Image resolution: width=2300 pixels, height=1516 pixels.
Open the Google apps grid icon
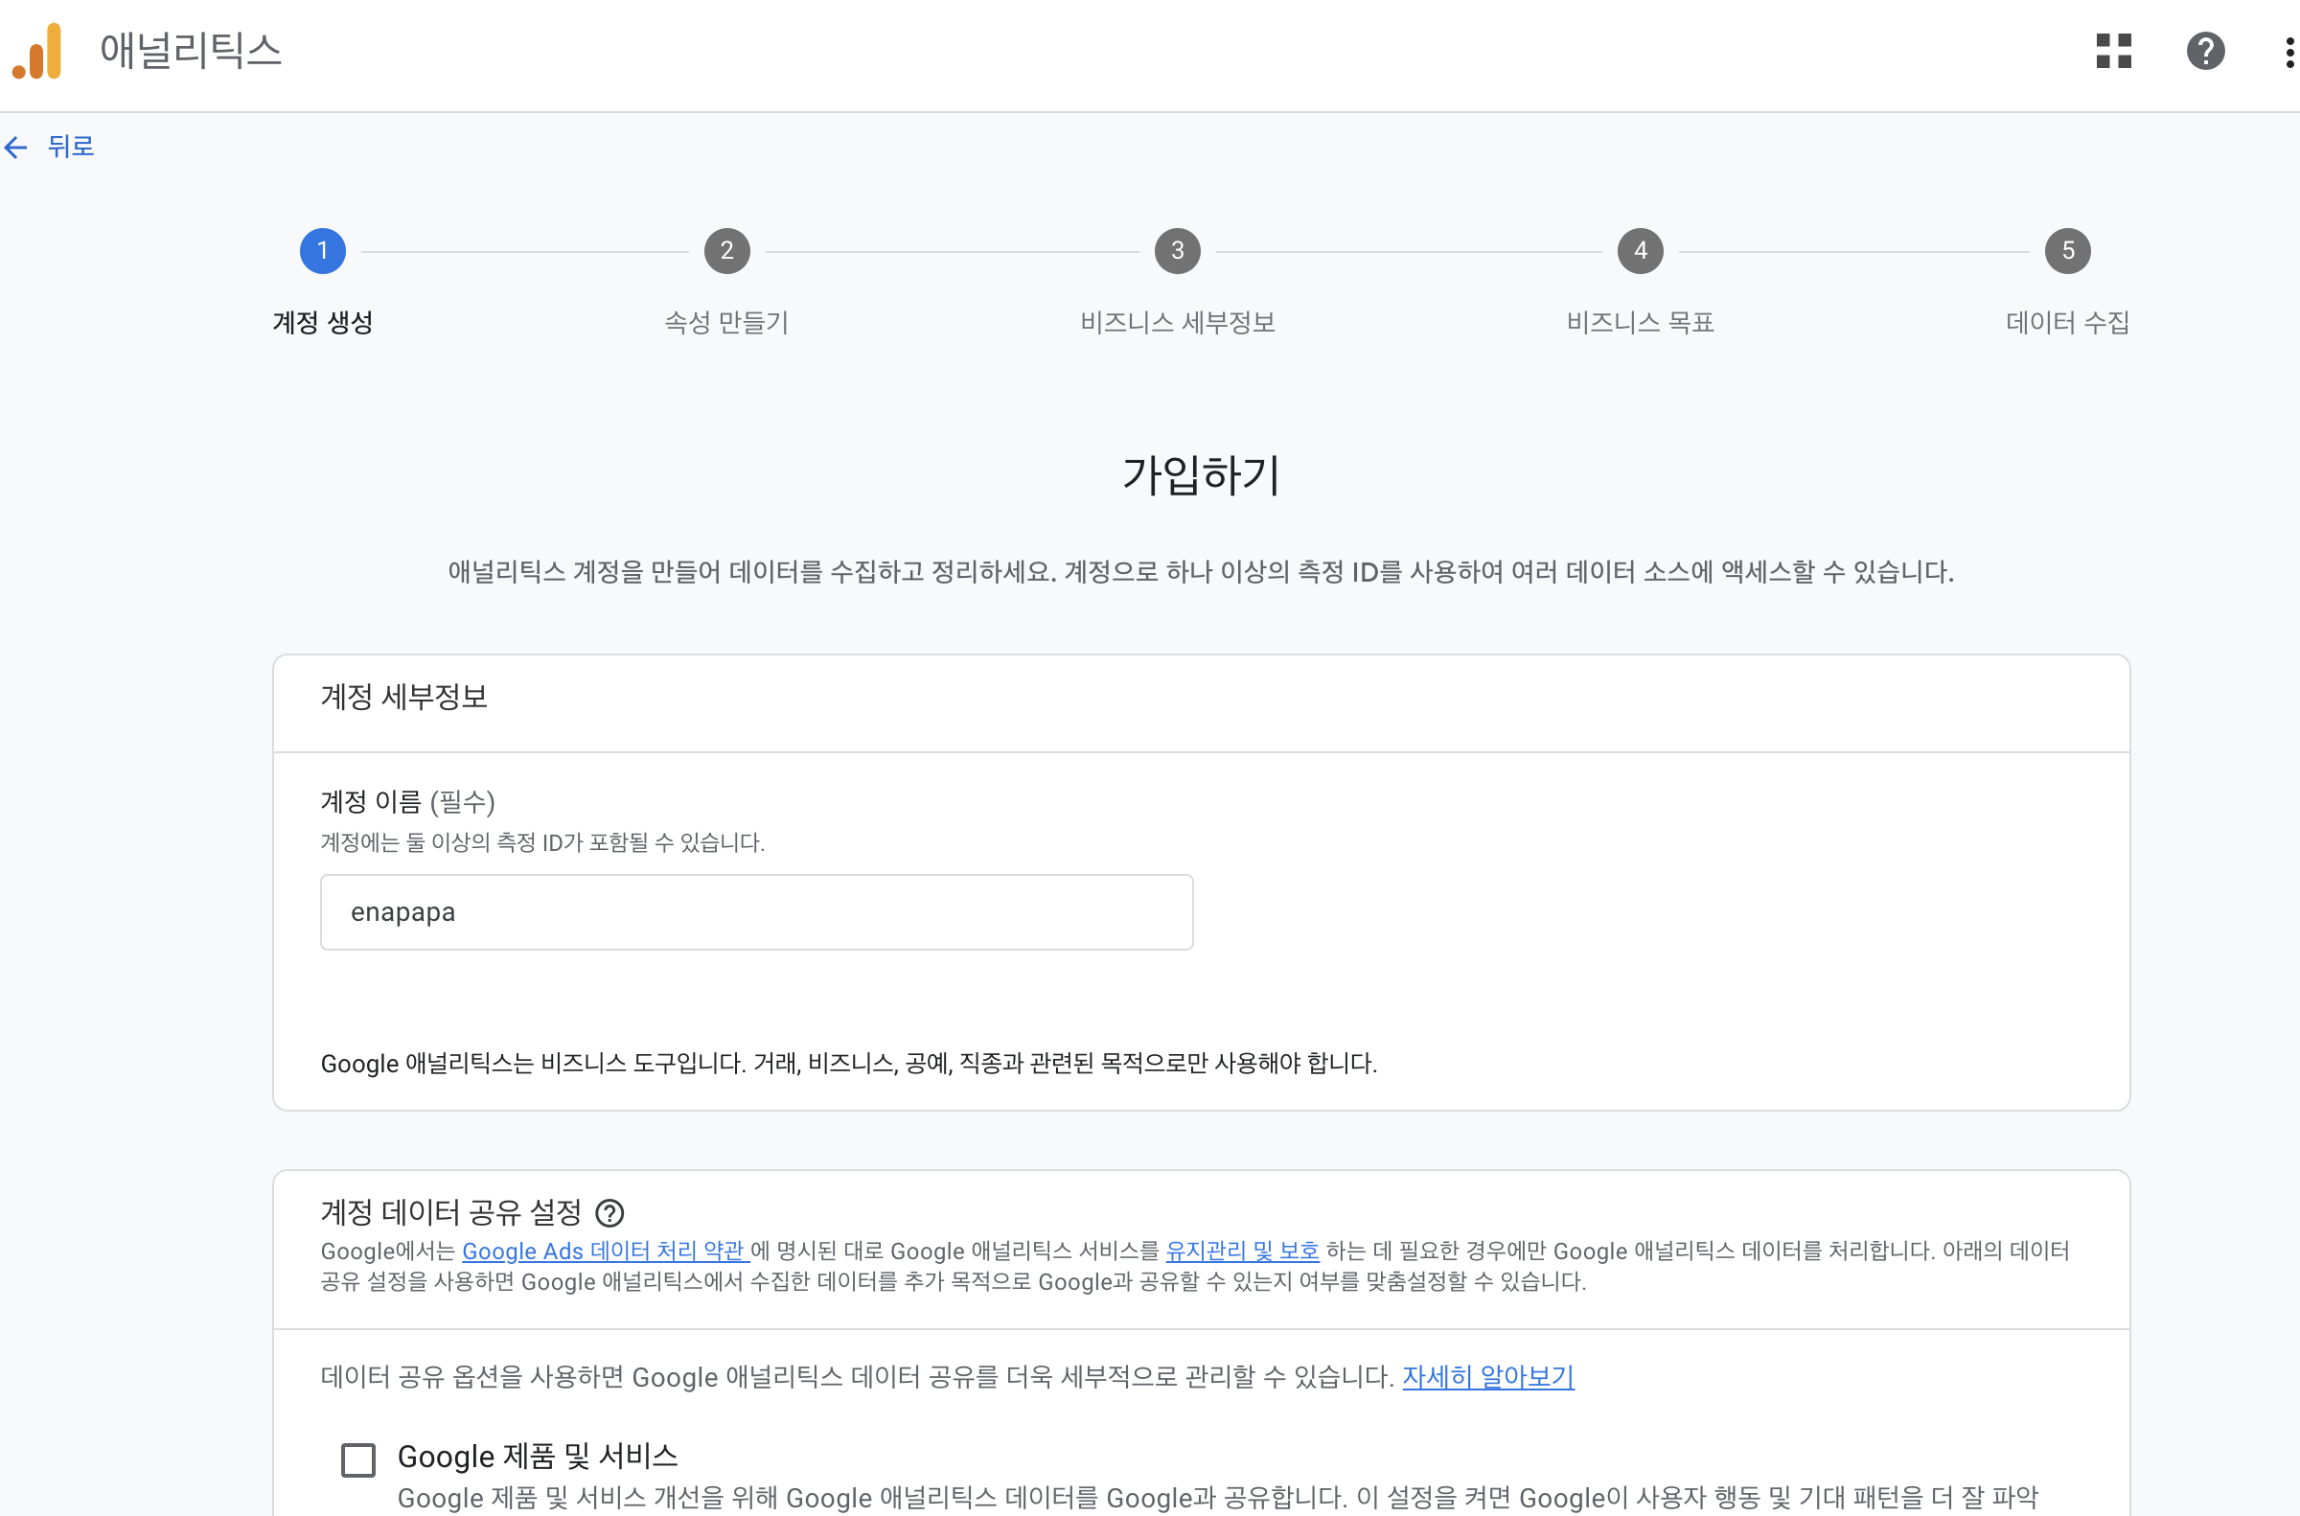coord(2113,50)
